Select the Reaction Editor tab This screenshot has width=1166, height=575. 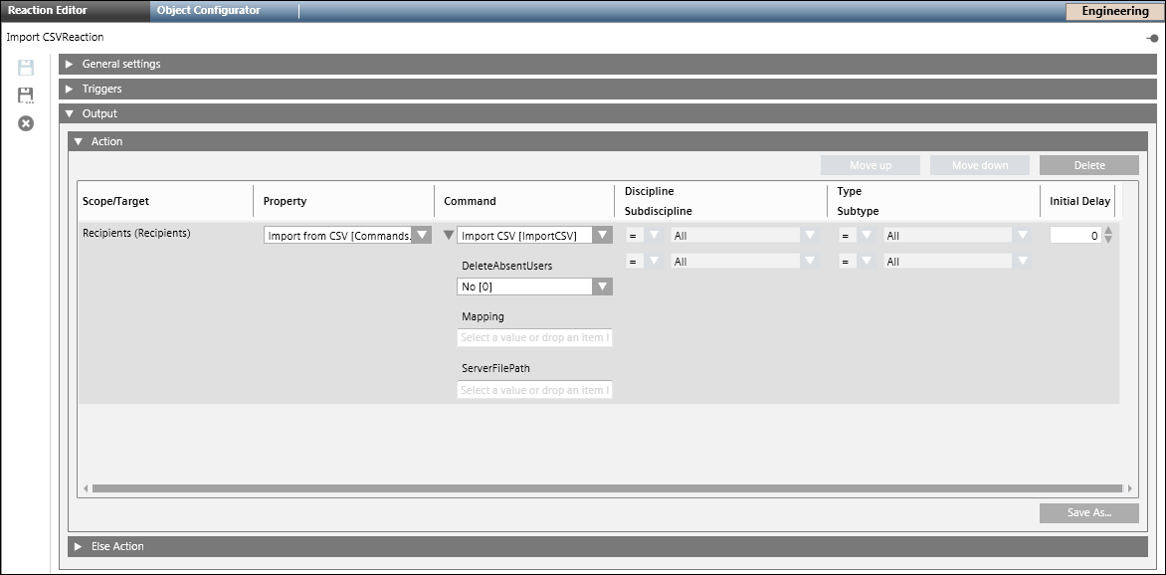click(x=48, y=11)
